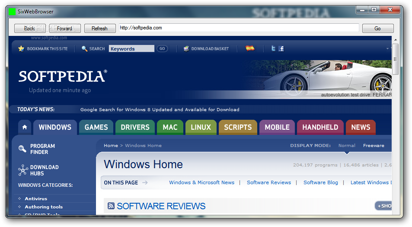Expand the small top-right dropdown arrow

click(x=387, y=48)
